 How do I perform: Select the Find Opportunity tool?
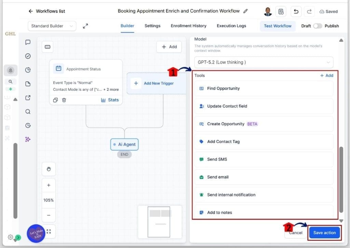(x=264, y=89)
